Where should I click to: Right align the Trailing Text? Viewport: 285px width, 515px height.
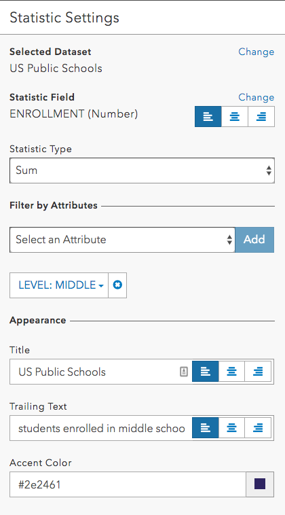click(258, 428)
